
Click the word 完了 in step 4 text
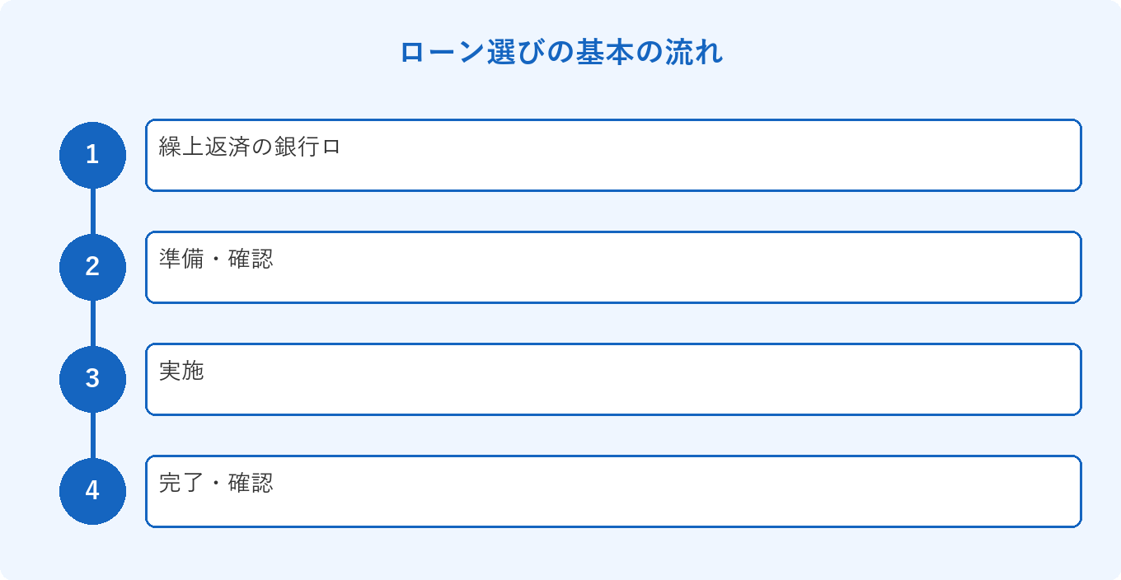tap(181, 484)
